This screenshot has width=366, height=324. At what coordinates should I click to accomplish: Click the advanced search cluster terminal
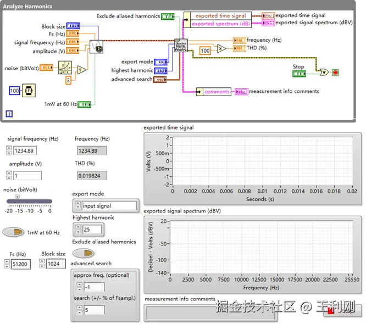point(160,80)
